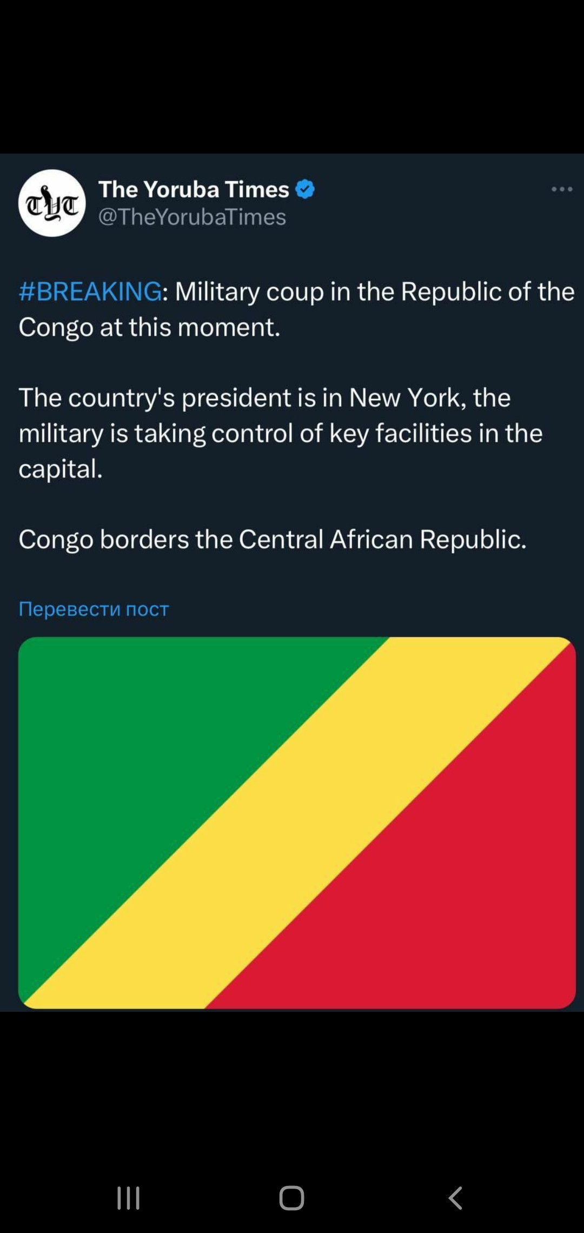Tap the Android back arrow
Viewport: 584px width, 1233px height.
(x=455, y=1198)
